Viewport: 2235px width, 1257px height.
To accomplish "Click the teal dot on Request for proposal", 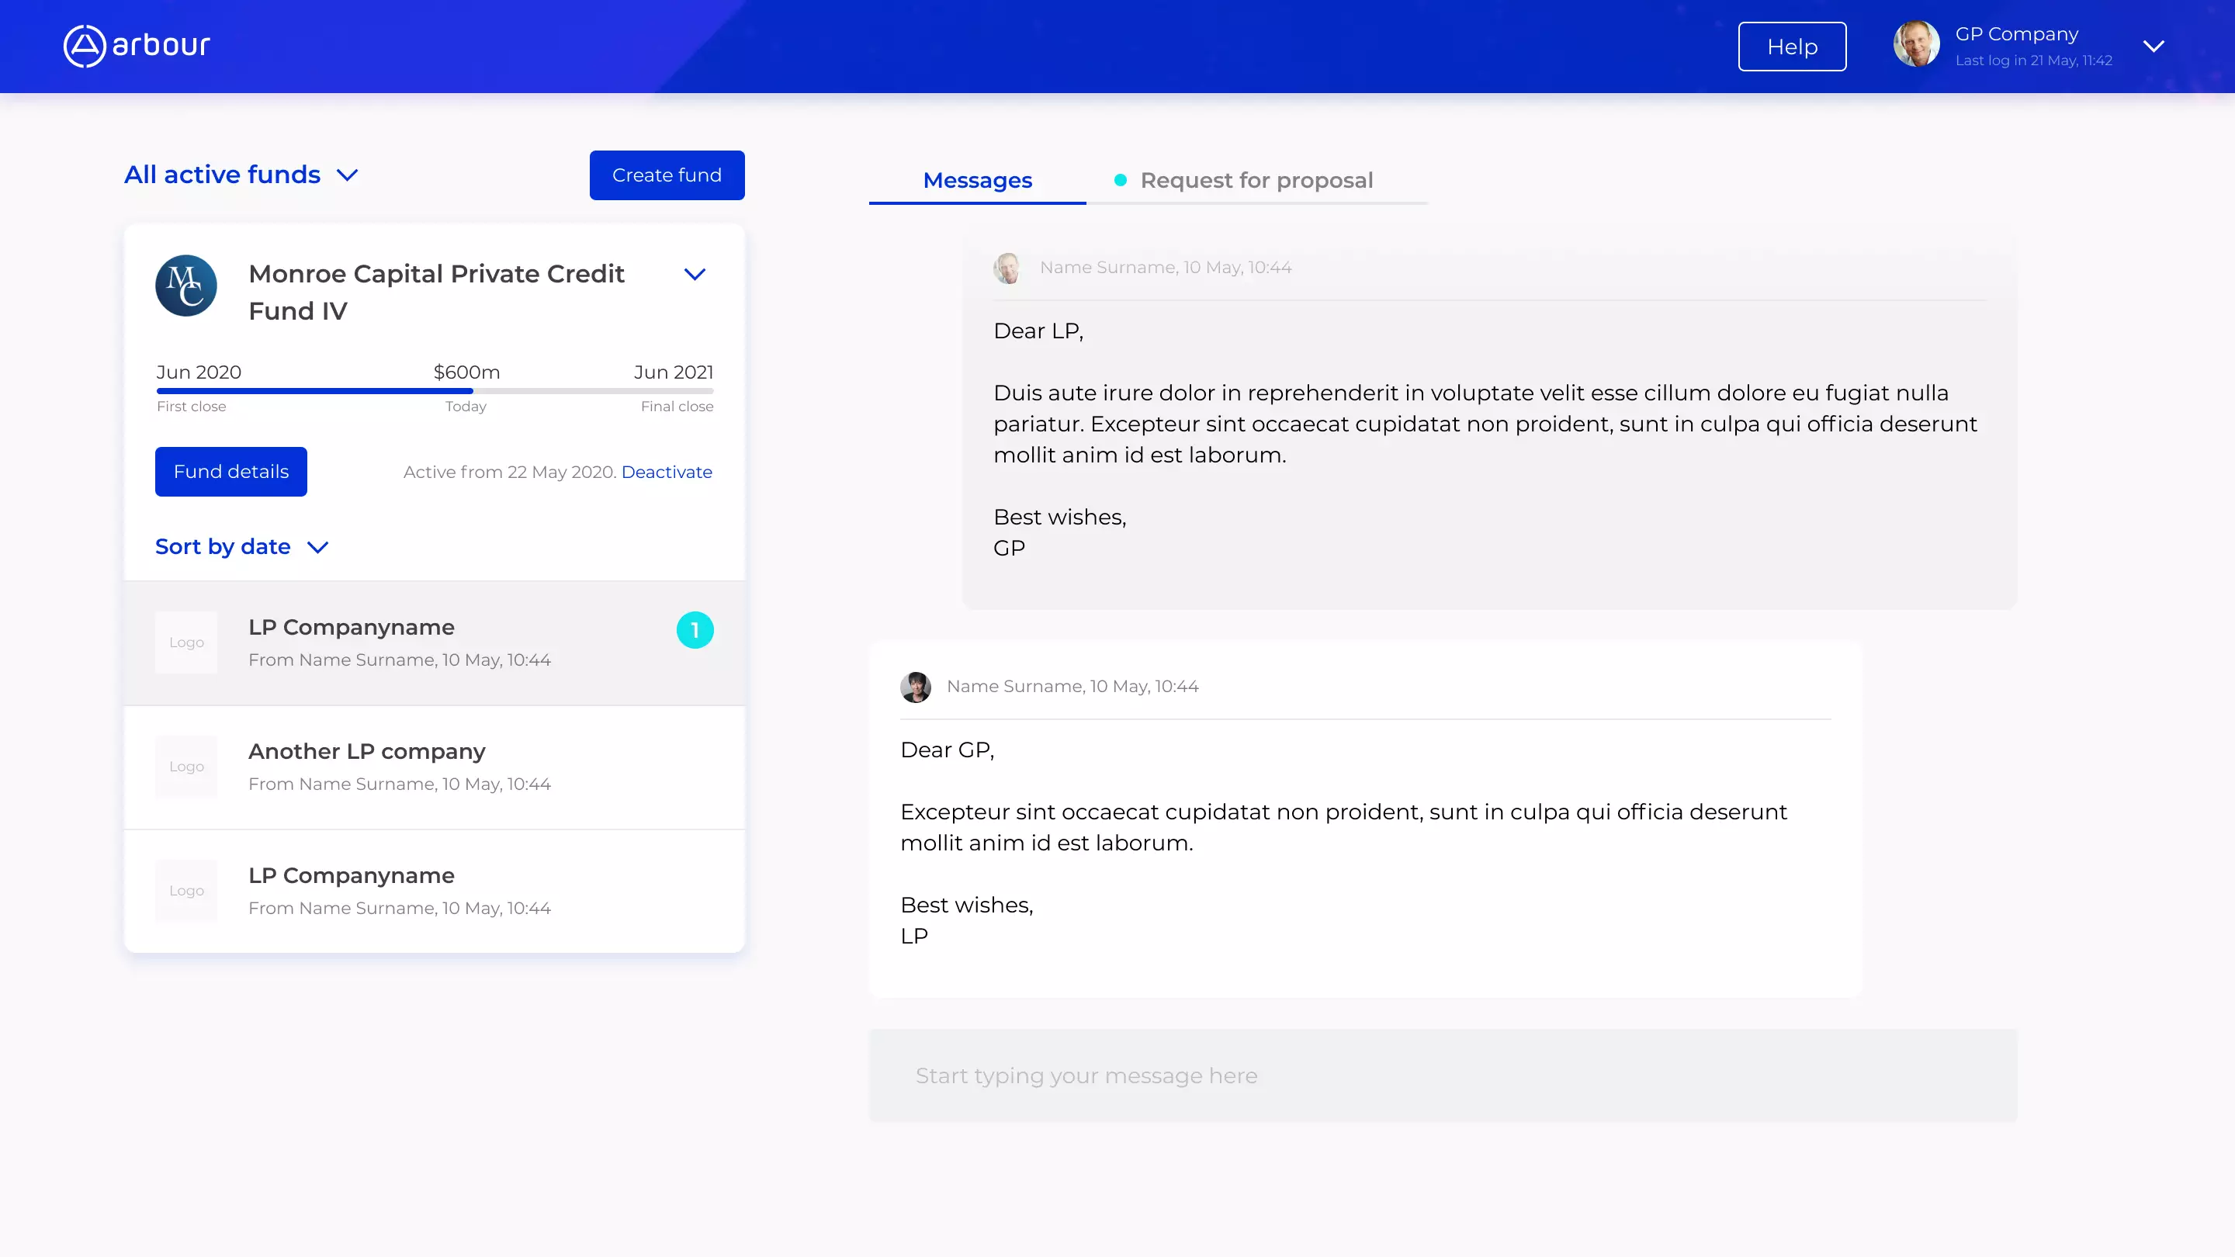I will pos(1120,181).
